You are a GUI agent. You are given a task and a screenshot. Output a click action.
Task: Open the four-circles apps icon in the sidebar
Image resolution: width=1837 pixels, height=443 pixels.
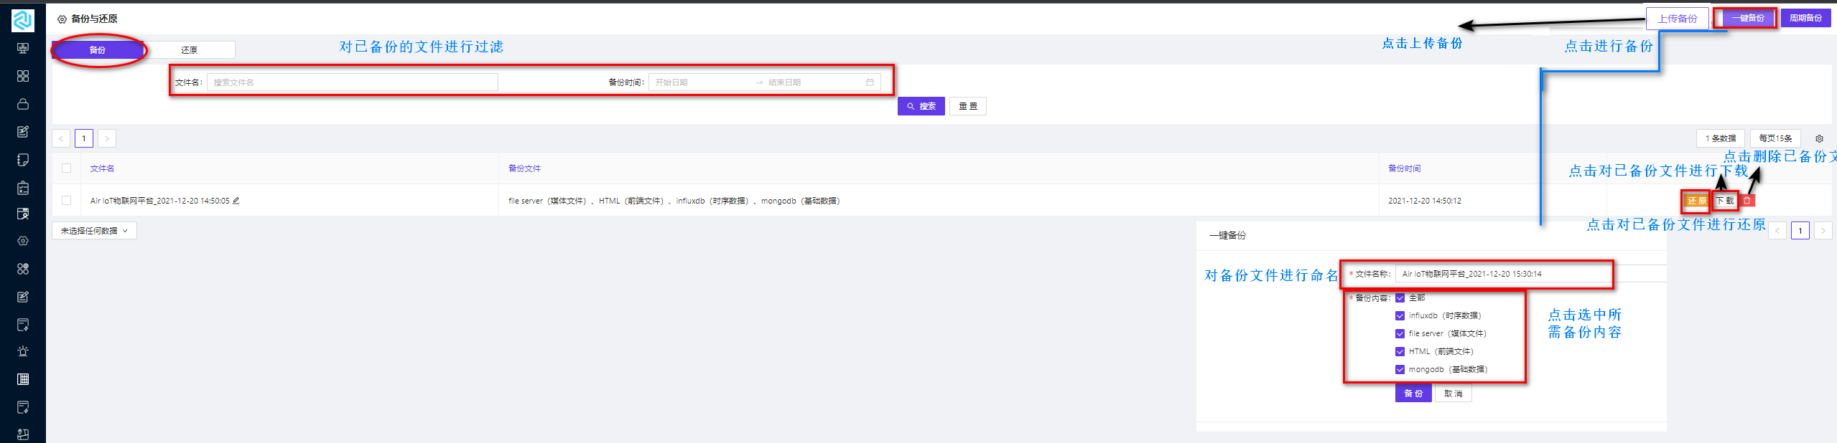pos(23,269)
